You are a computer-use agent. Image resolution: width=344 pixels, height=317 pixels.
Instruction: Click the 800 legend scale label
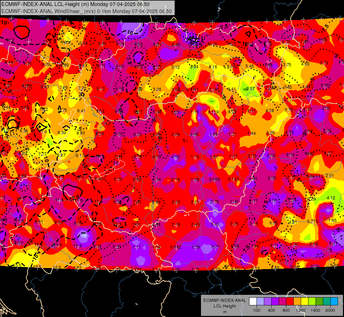286,310
